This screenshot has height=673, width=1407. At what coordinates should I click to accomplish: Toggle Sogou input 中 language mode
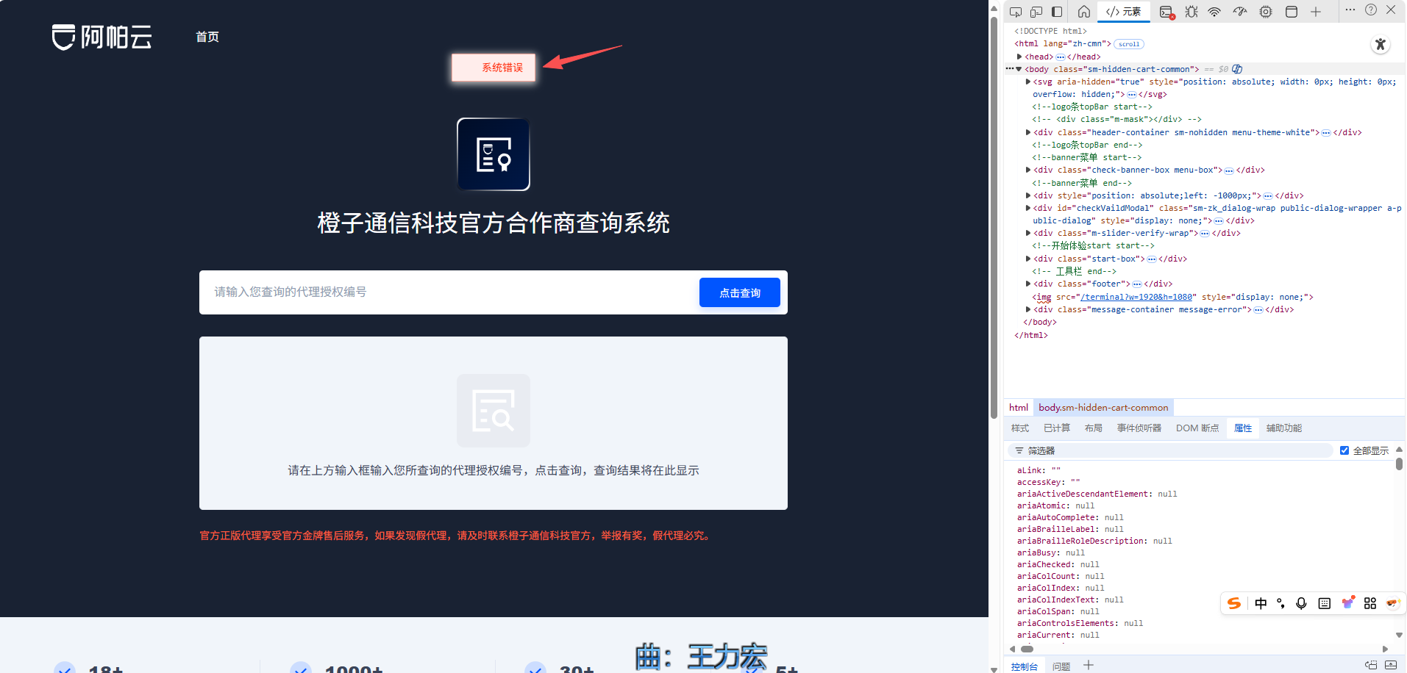1261,603
